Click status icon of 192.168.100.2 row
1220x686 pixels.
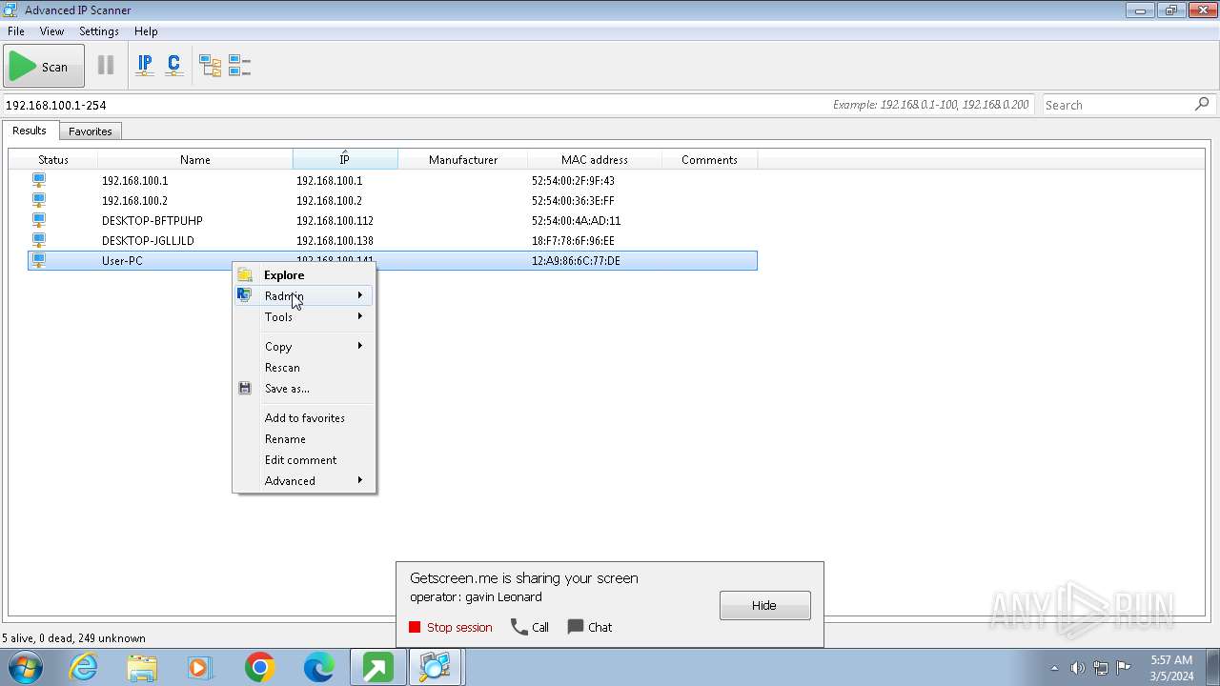click(x=39, y=200)
